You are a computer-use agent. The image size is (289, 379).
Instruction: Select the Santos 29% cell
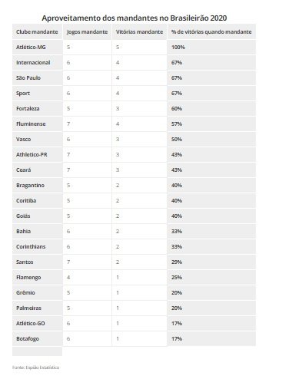(211, 262)
